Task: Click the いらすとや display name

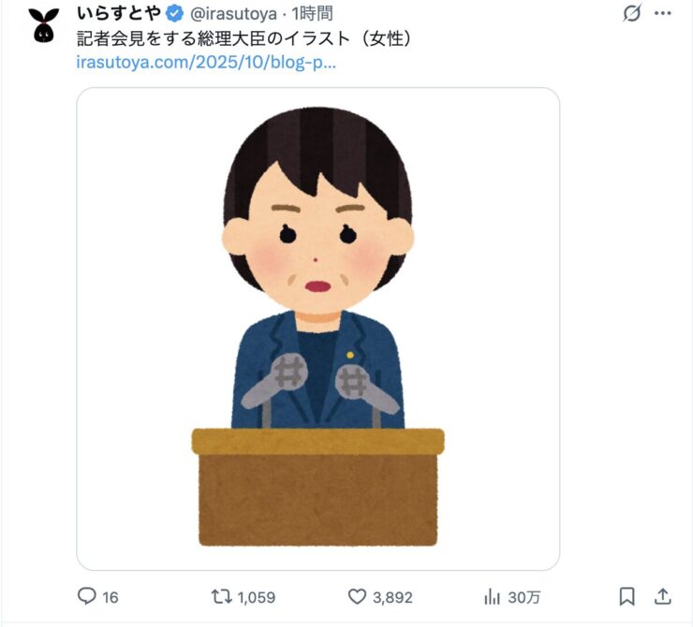Action: (x=118, y=14)
